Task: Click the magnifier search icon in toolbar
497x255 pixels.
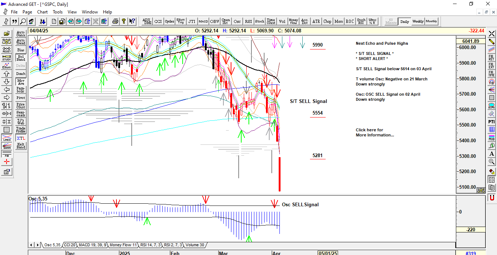Action: 23,21
